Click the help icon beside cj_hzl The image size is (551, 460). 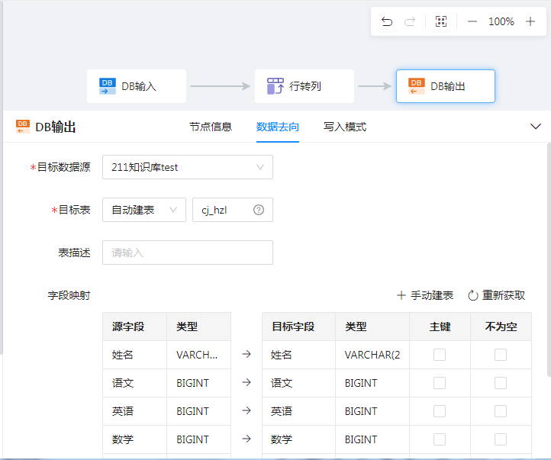coord(259,210)
